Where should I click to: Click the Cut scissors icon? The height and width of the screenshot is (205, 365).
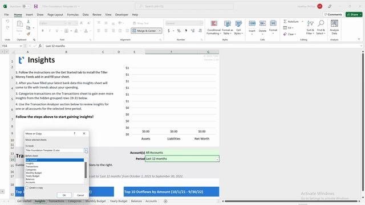(x=28, y=22)
